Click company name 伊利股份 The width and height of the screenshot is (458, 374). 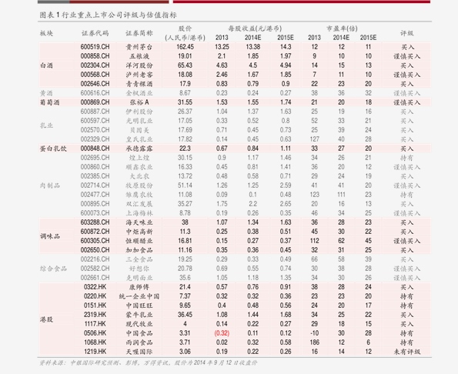coord(139,112)
